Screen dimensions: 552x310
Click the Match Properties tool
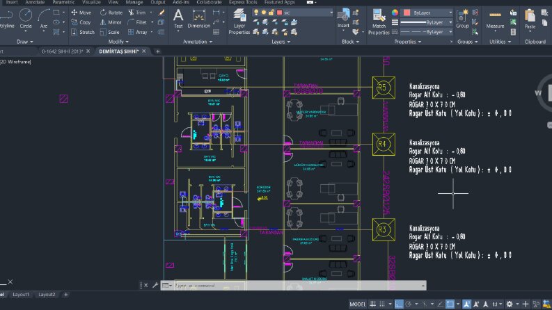pos(379,22)
